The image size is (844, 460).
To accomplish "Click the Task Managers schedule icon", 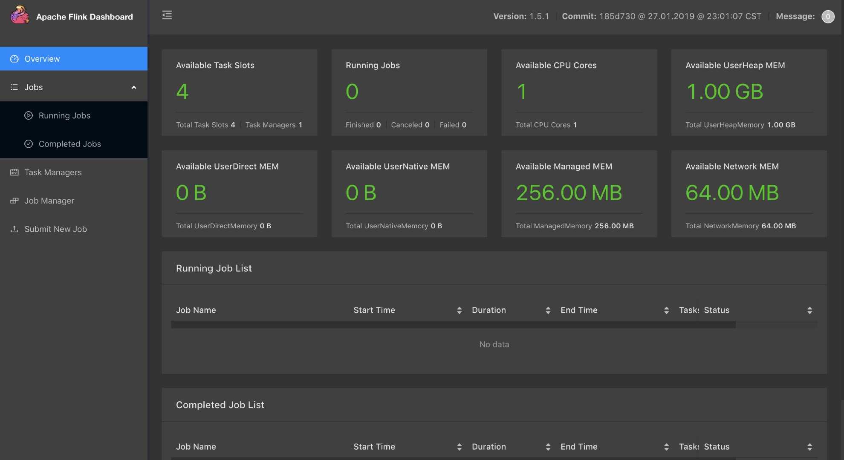I will point(14,172).
